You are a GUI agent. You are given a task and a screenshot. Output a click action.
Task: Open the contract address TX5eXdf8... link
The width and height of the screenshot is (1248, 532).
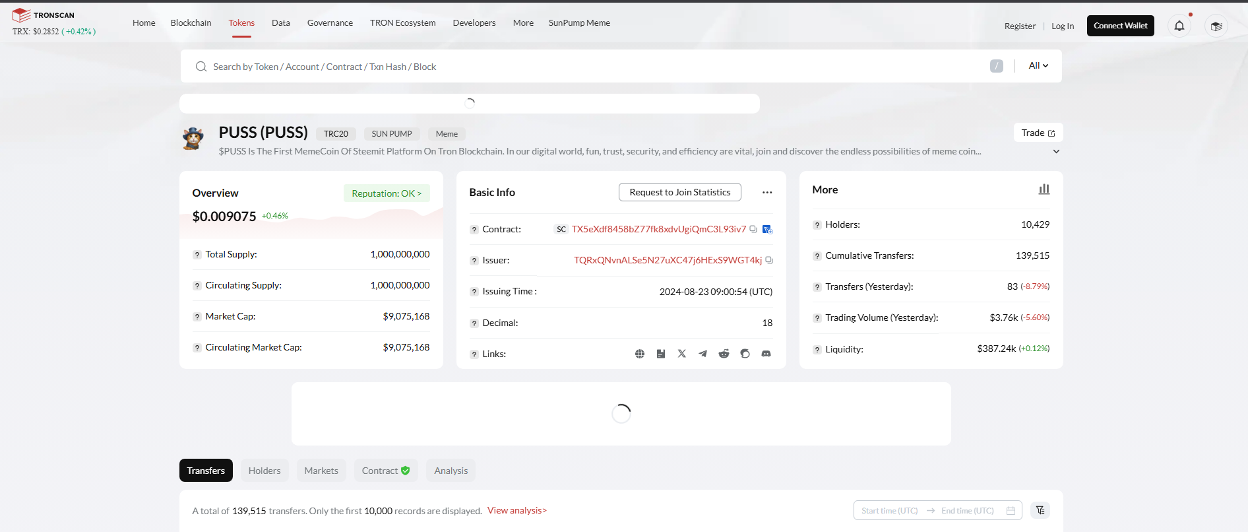tap(659, 229)
